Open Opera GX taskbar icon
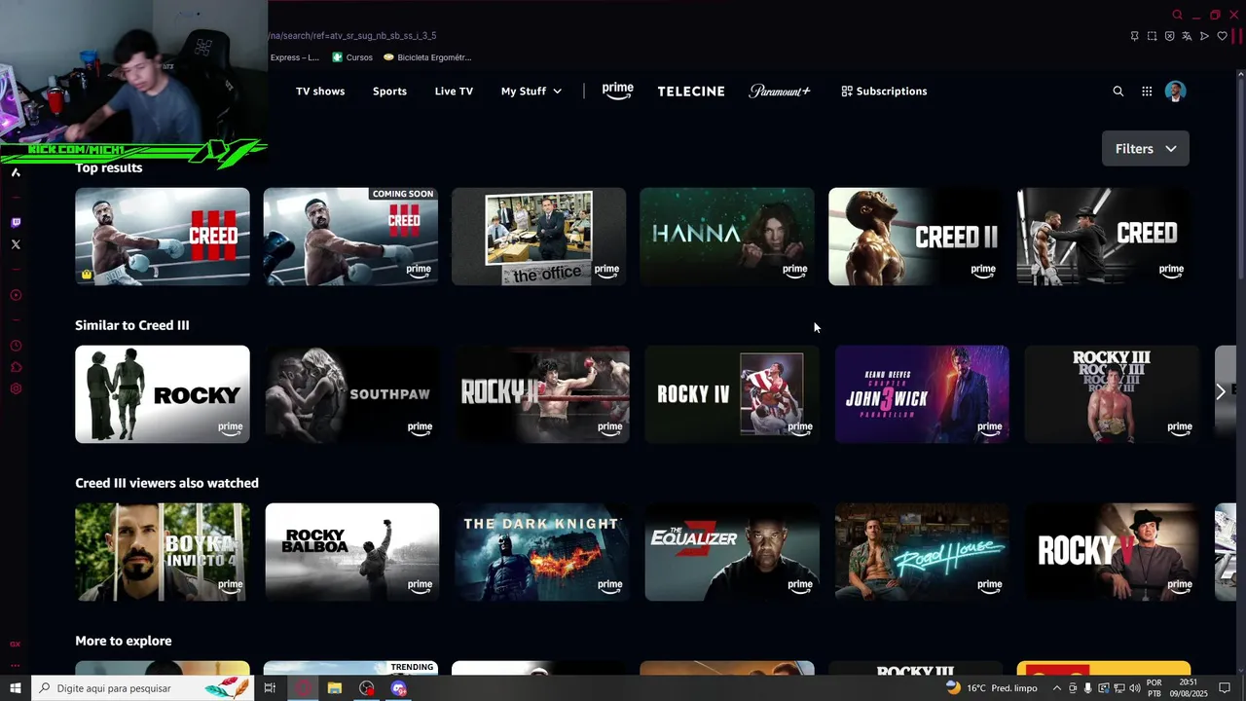The image size is (1246, 701). click(303, 688)
